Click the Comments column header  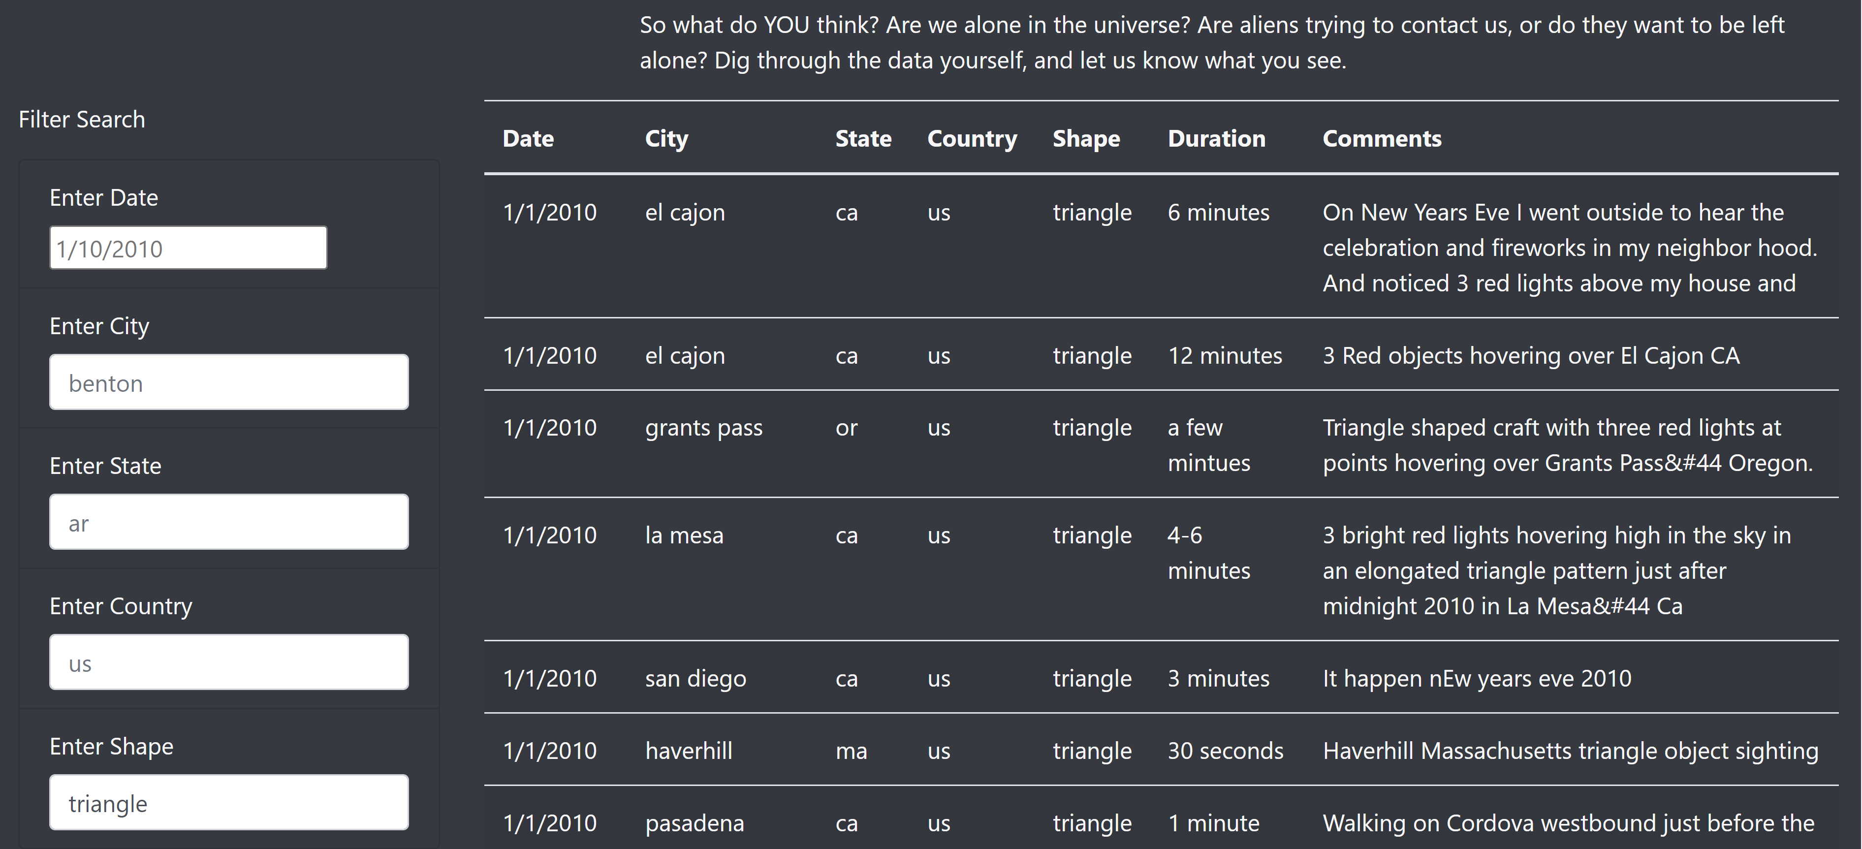tap(1382, 138)
